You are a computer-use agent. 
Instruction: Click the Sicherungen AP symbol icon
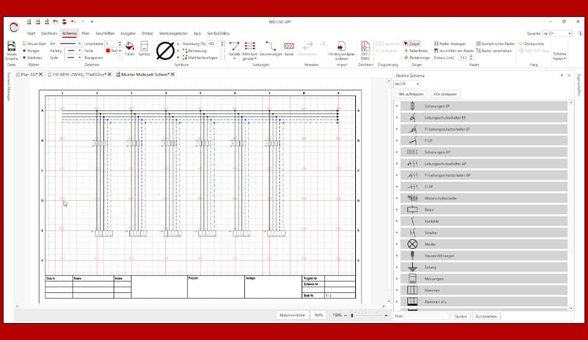pos(412,152)
